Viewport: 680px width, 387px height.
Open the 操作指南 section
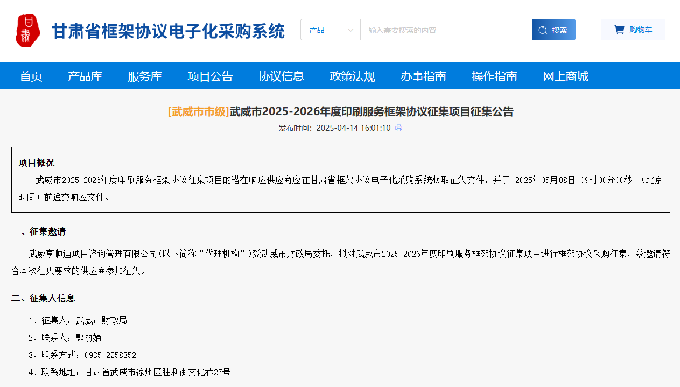(494, 76)
